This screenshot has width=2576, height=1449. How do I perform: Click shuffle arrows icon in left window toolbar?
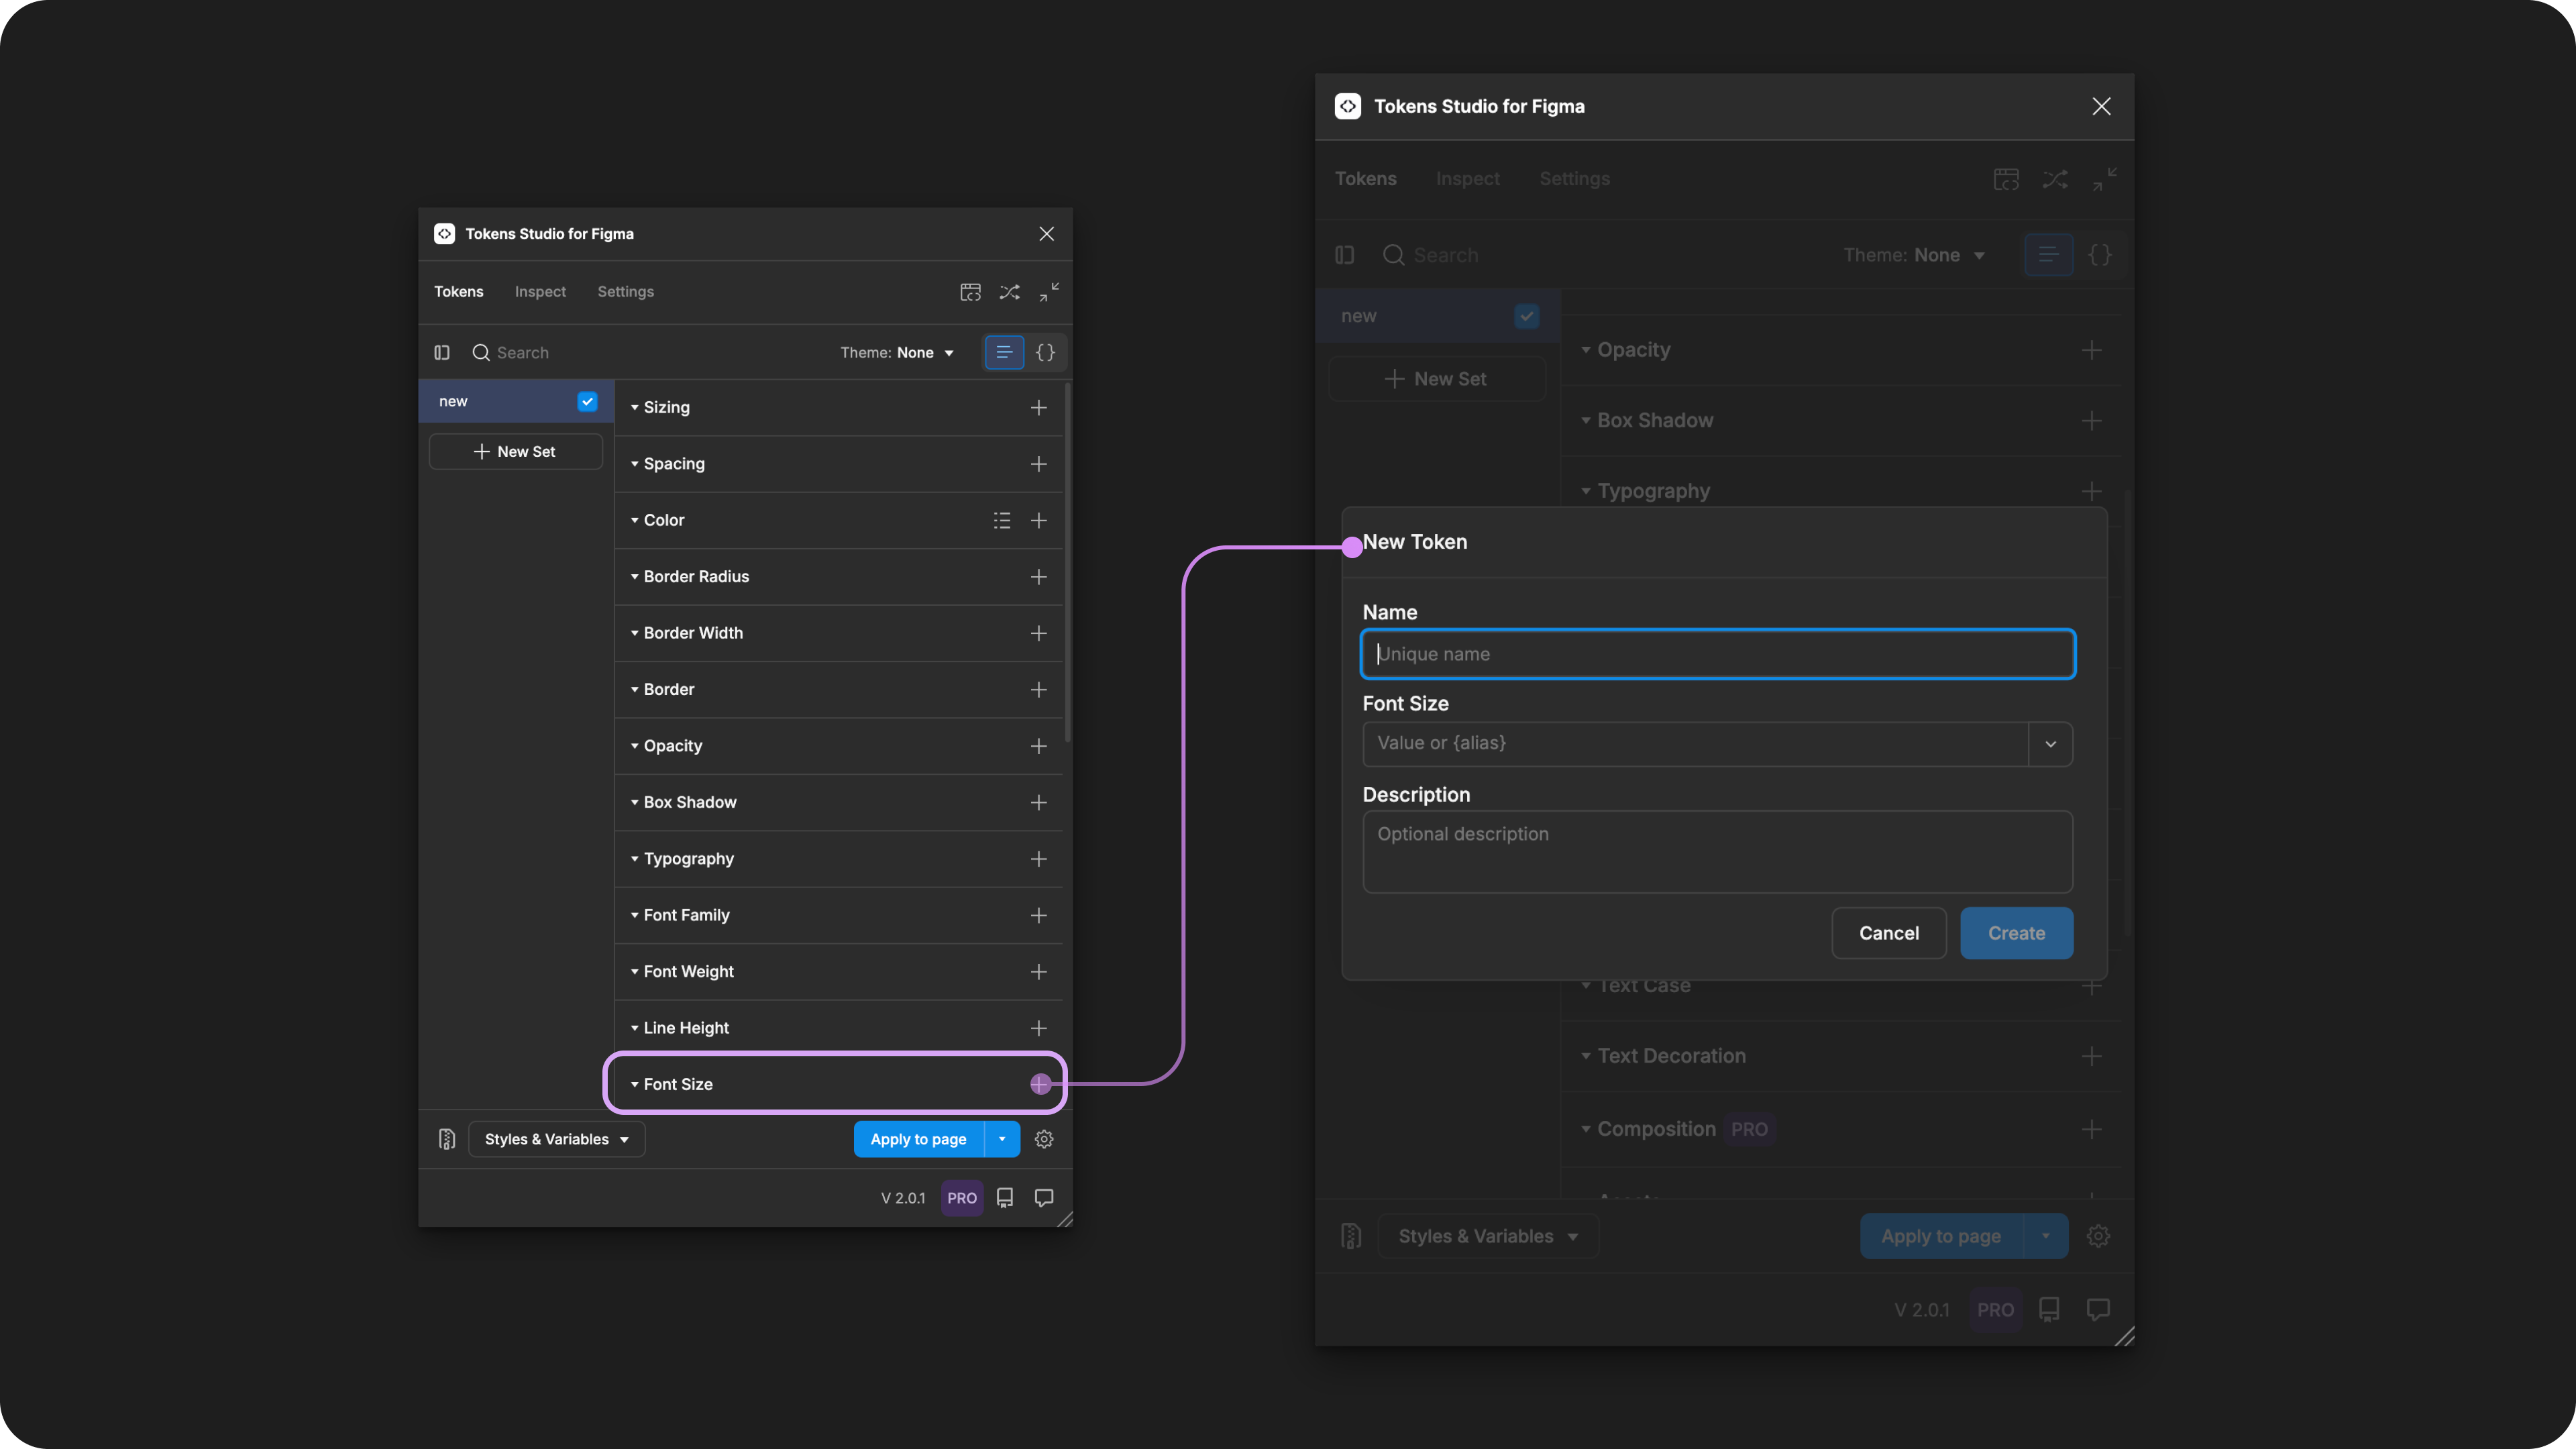(x=1009, y=292)
